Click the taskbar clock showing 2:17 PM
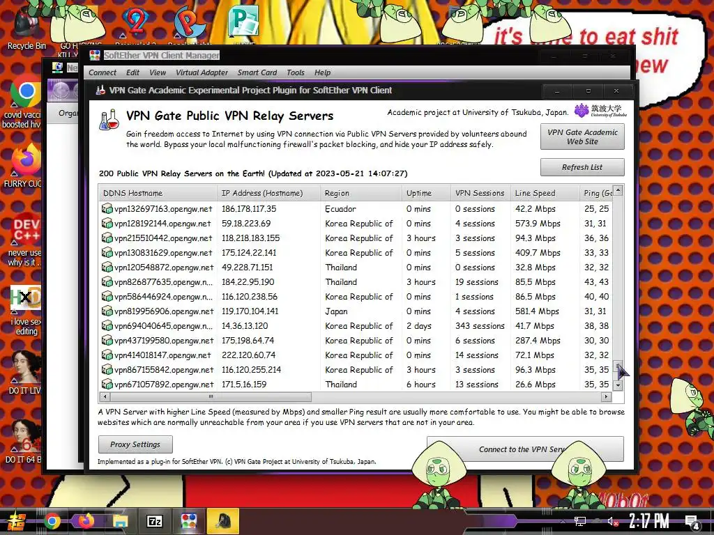The width and height of the screenshot is (714, 535). click(x=649, y=521)
